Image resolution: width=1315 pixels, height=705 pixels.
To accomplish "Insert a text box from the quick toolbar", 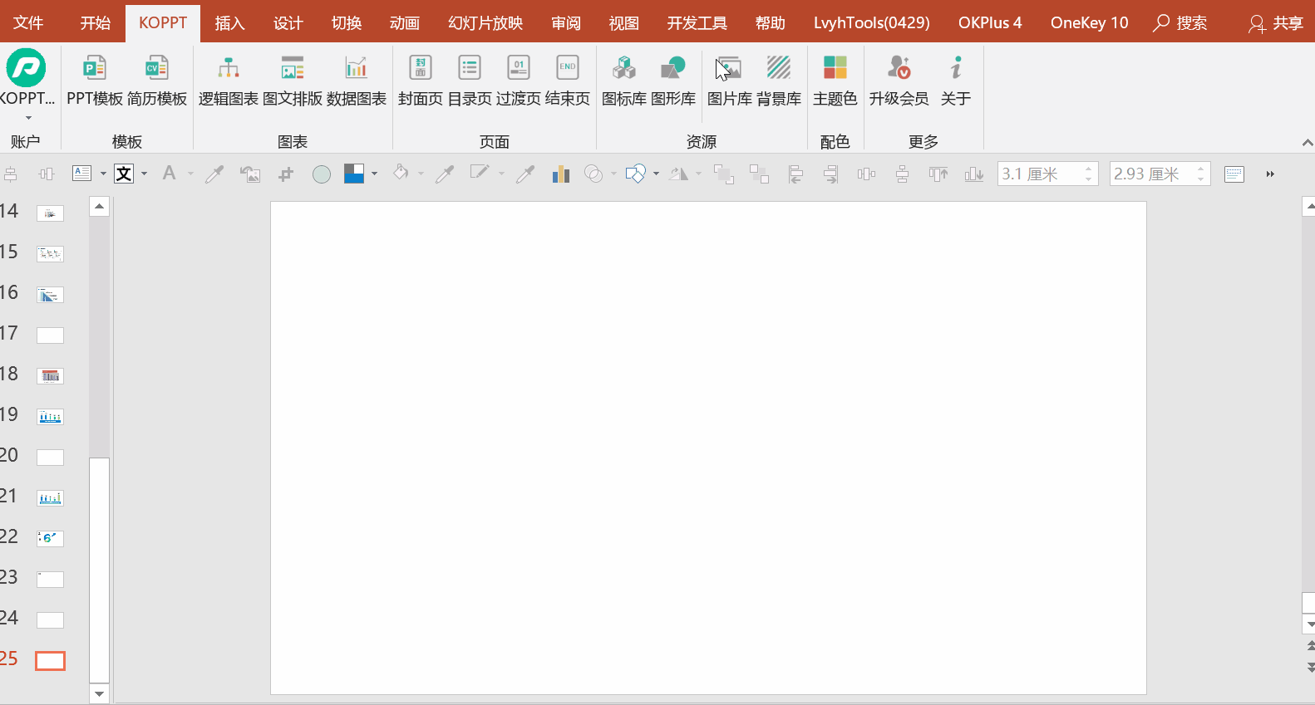I will pyautogui.click(x=82, y=174).
